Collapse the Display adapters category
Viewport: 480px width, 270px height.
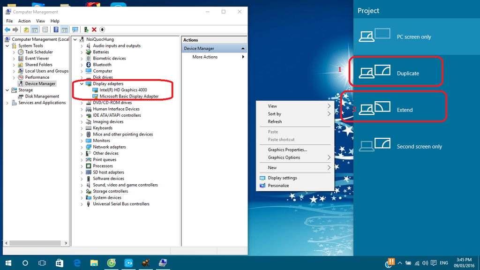pyautogui.click(x=82, y=84)
